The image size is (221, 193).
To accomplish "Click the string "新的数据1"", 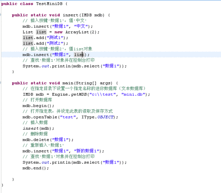I will [87, 151].
